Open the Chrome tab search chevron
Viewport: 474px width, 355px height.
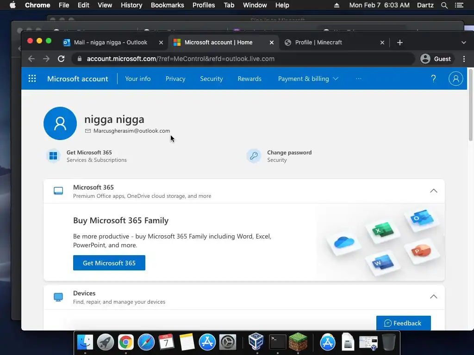(464, 43)
